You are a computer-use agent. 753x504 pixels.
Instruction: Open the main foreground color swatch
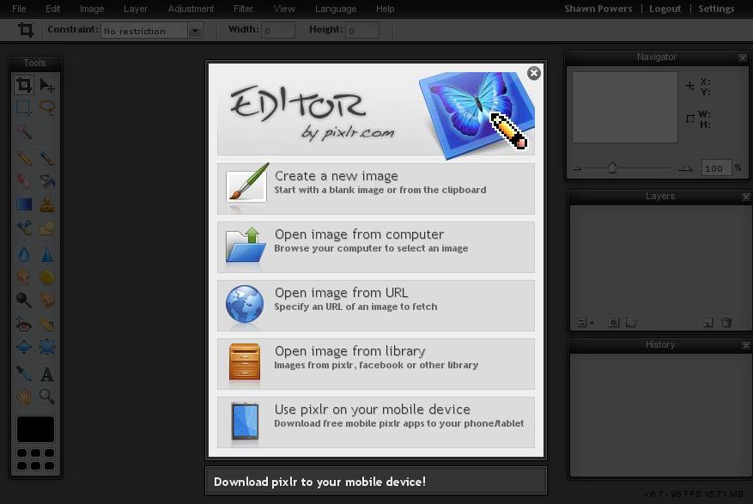[35, 429]
